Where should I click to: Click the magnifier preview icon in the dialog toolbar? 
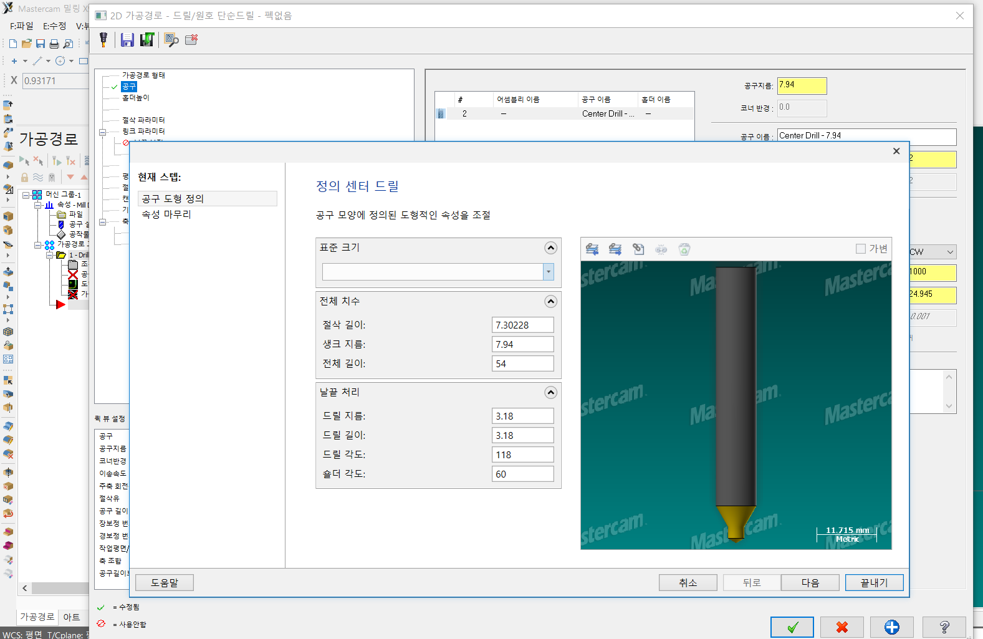point(171,40)
